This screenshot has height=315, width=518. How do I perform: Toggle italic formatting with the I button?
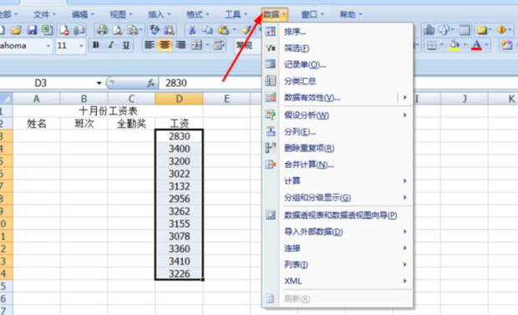(x=111, y=45)
